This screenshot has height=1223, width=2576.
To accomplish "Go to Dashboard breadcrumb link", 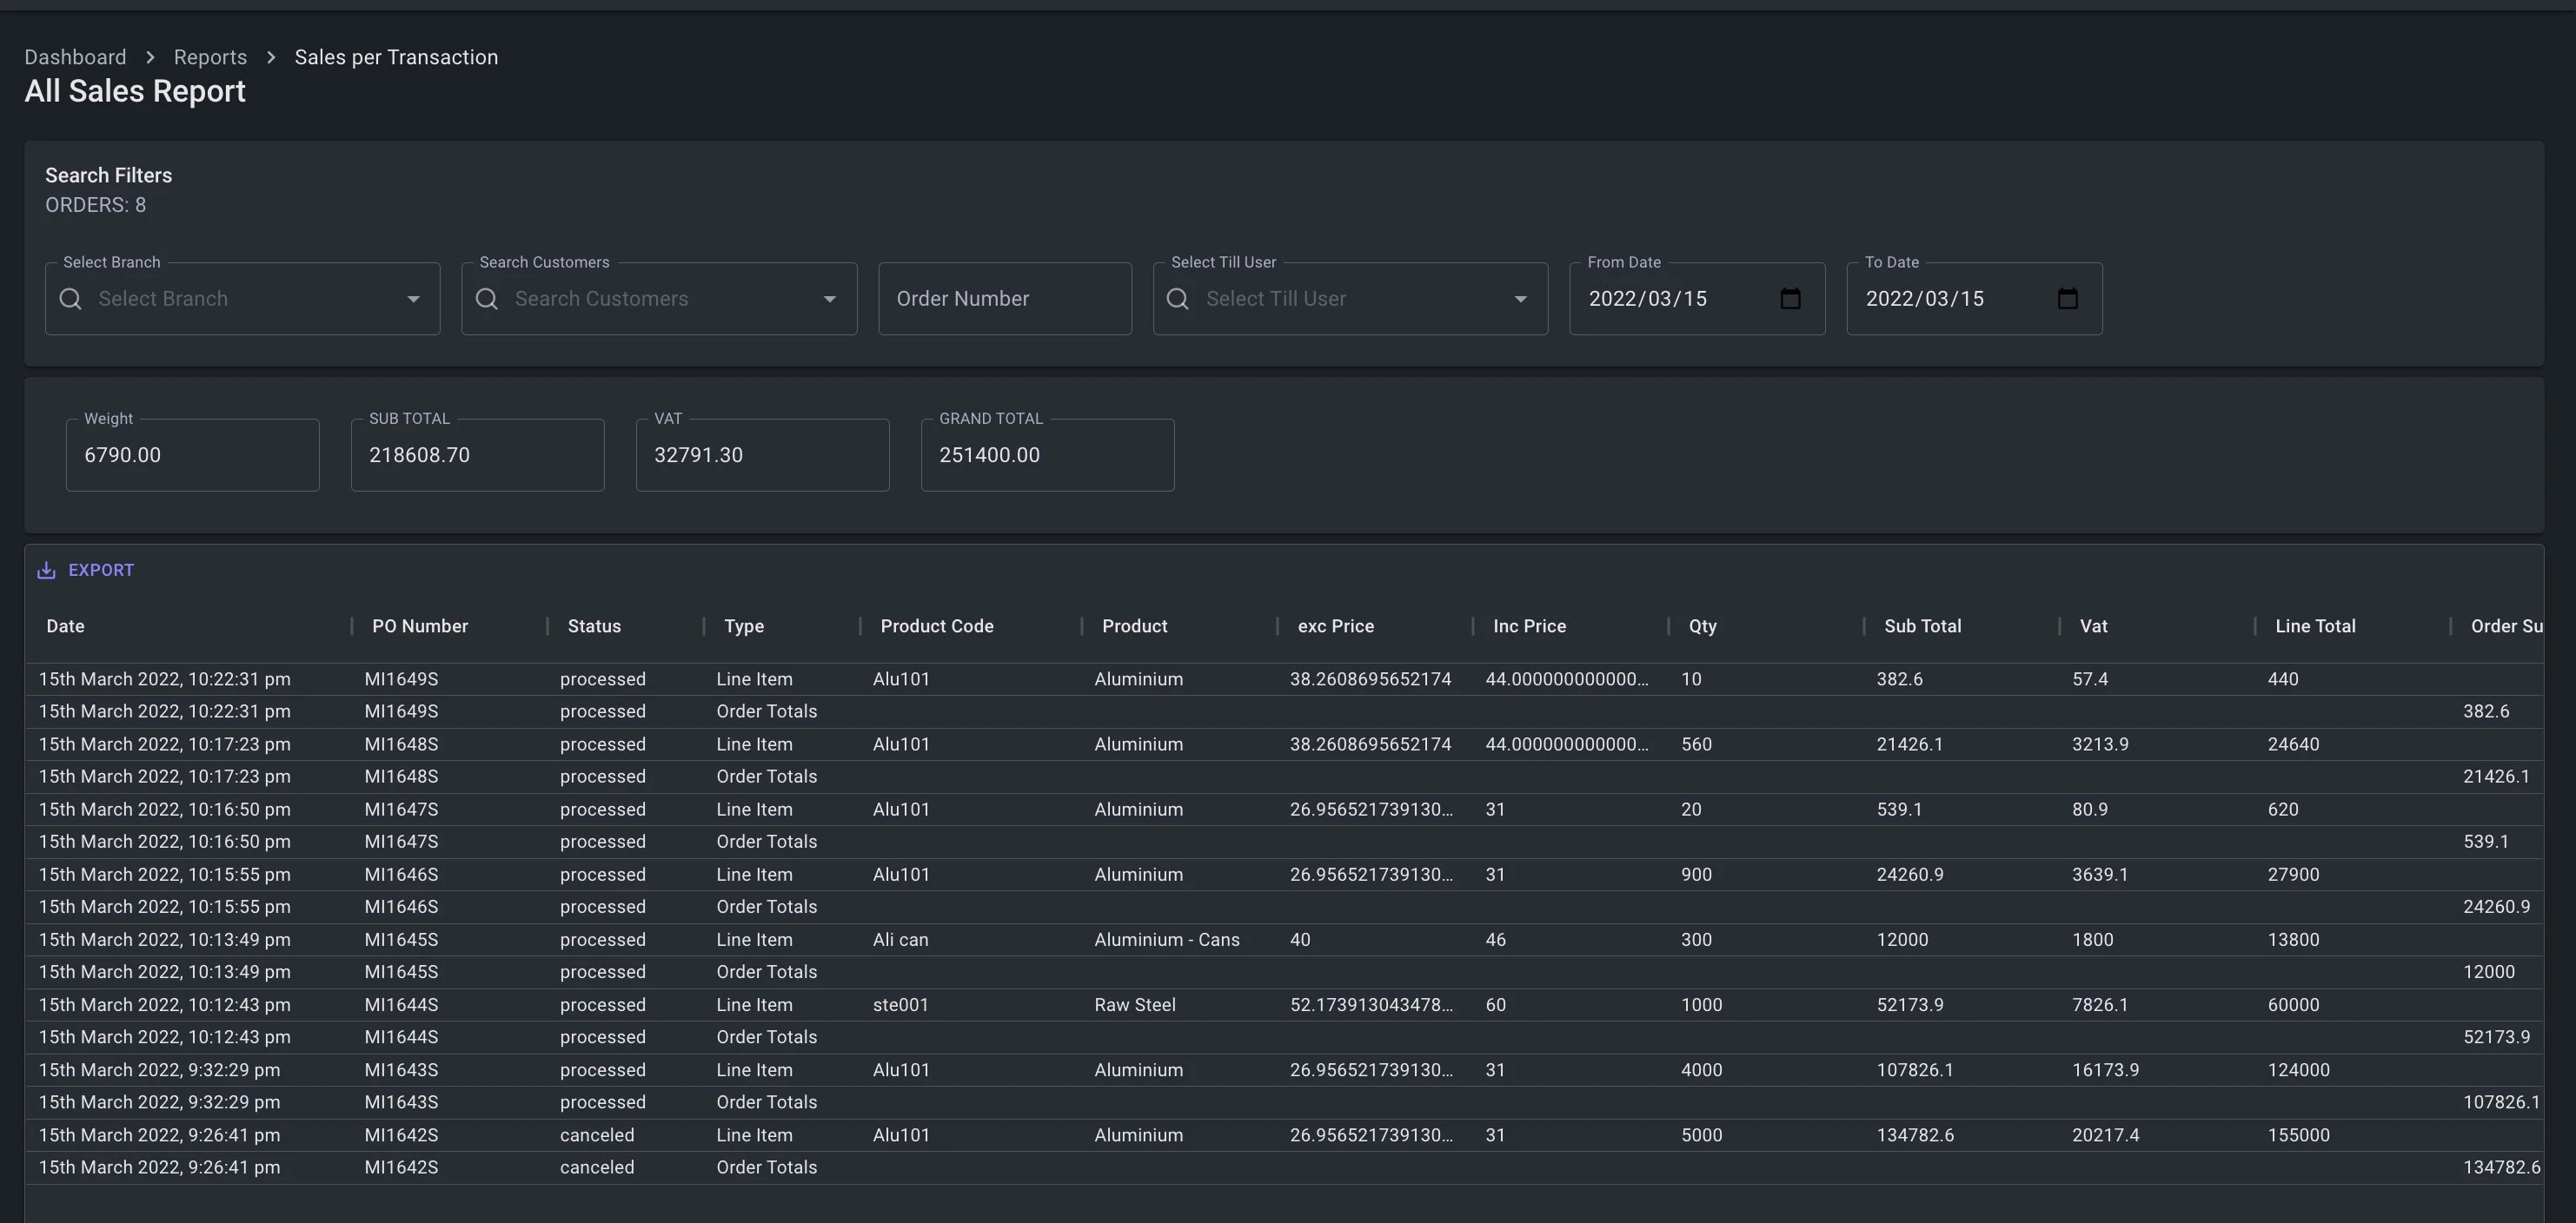I will click(75, 58).
